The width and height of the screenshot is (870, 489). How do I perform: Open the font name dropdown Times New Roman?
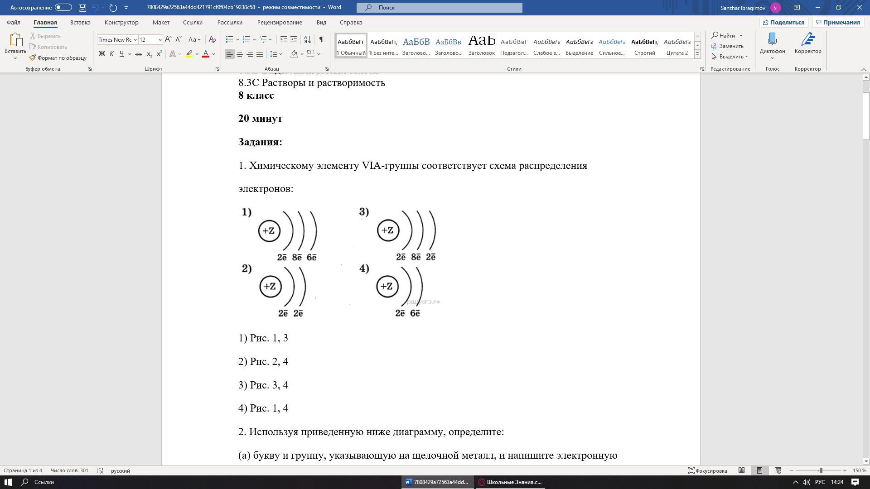tap(117, 40)
